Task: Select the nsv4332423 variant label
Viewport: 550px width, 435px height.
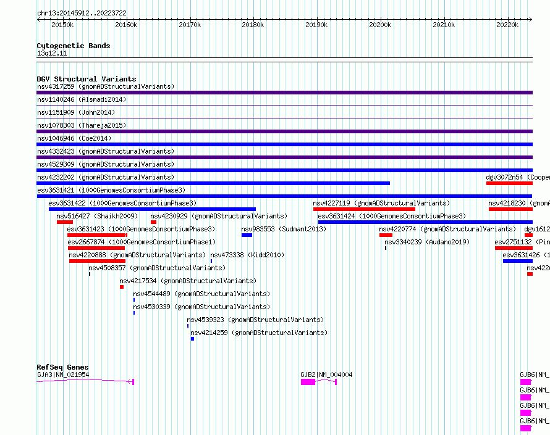Action: (106, 151)
